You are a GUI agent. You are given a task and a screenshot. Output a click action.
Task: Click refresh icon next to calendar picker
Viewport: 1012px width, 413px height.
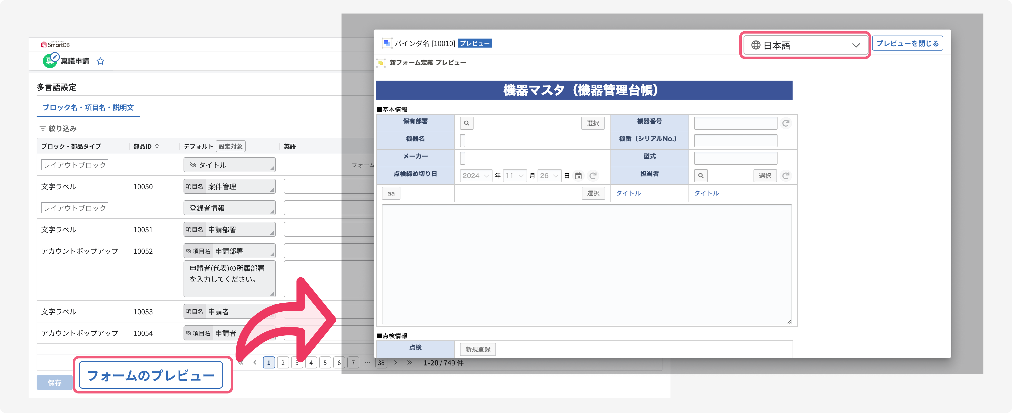pyautogui.click(x=593, y=176)
